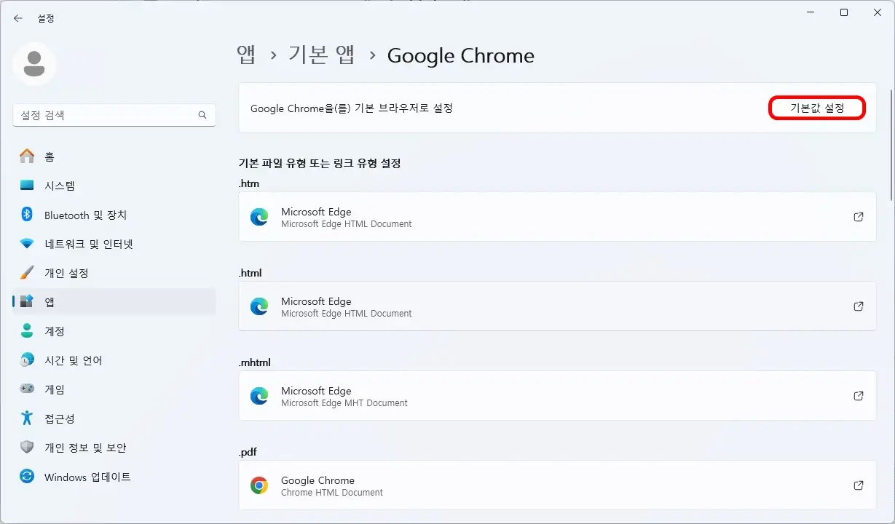Click the gaming controller icon
Viewport: 895px width, 524px height.
coord(27,389)
